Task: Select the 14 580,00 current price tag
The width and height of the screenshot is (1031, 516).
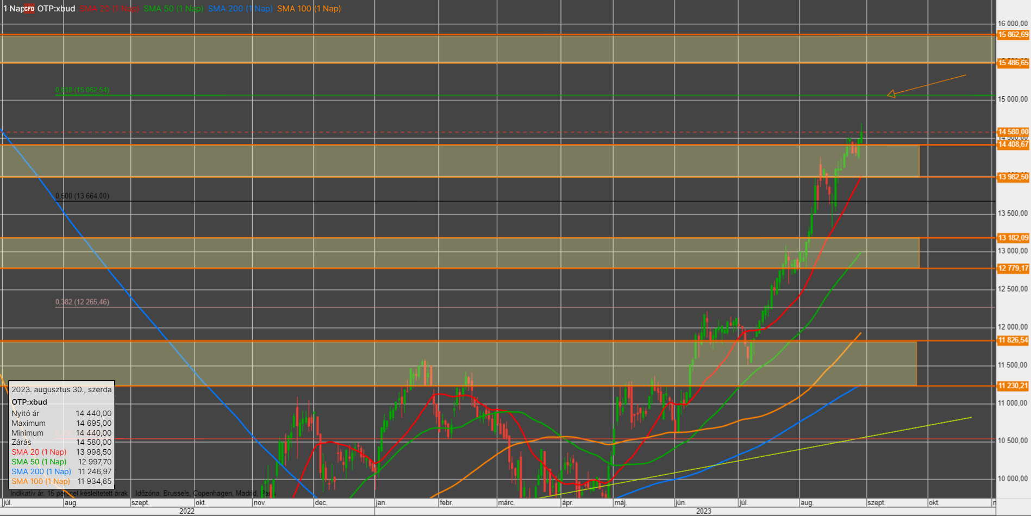Action: pos(1013,132)
